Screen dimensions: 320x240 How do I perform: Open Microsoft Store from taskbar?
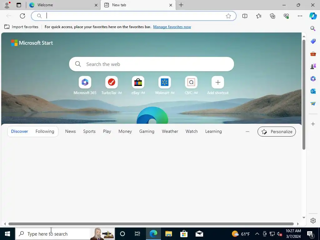click(x=184, y=234)
